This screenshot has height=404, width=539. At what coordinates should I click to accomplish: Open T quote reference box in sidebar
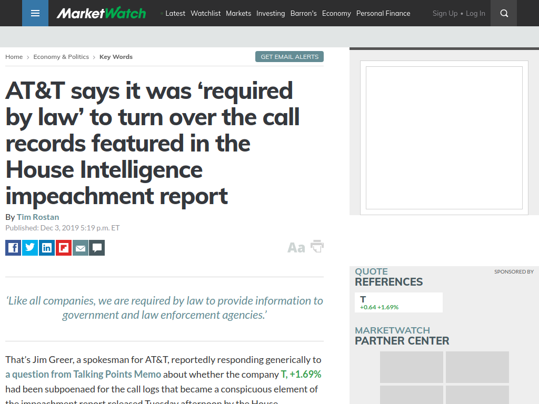[398, 302]
